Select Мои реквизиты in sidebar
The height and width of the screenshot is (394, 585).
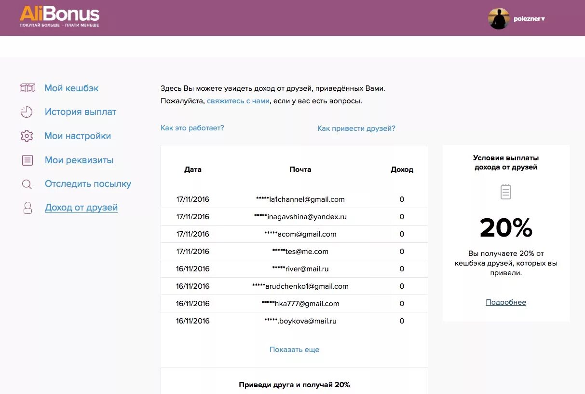click(79, 160)
